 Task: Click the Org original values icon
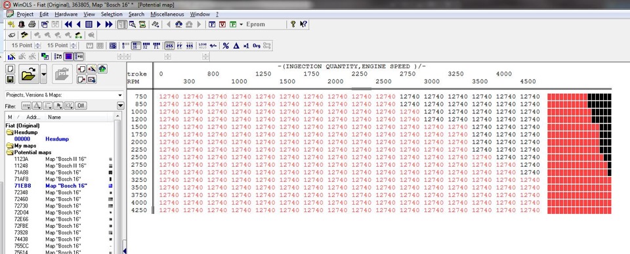(x=257, y=46)
